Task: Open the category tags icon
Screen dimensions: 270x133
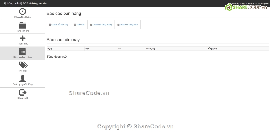Action: (23, 65)
